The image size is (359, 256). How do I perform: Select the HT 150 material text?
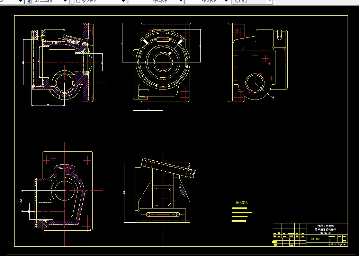(316, 239)
